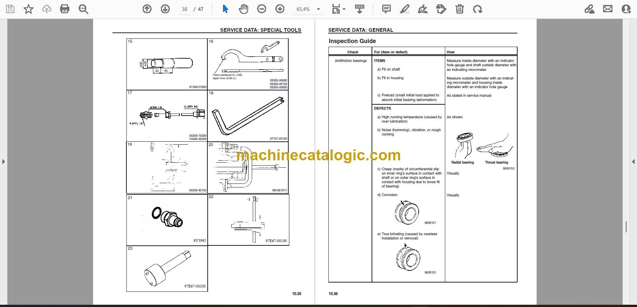Zoom in with plus button
Viewport: 637px width, 307px height.
click(280, 9)
